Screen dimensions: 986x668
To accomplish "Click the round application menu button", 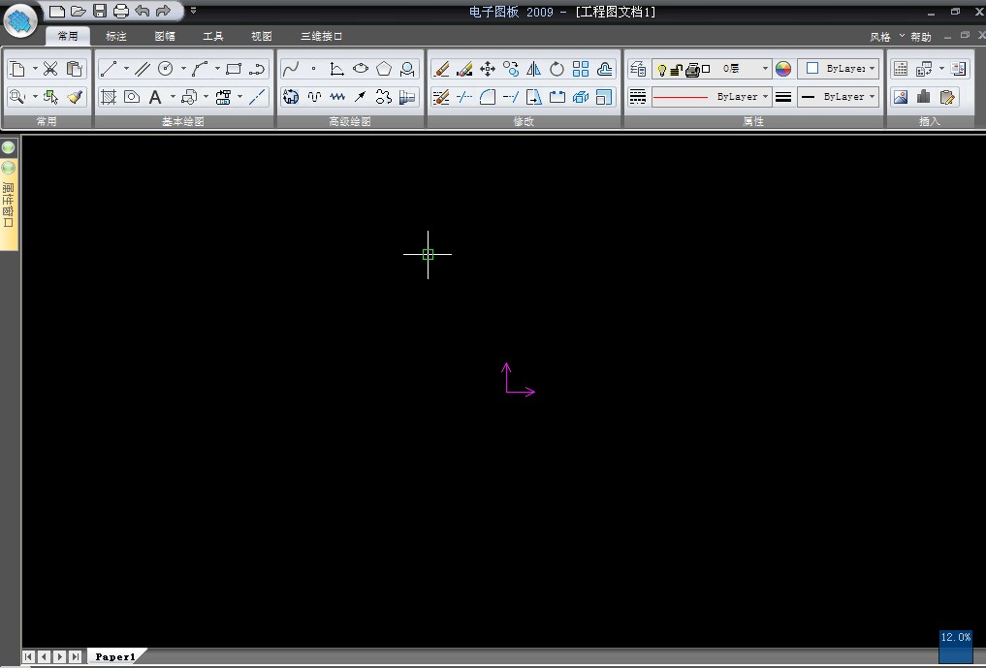I will (20, 20).
